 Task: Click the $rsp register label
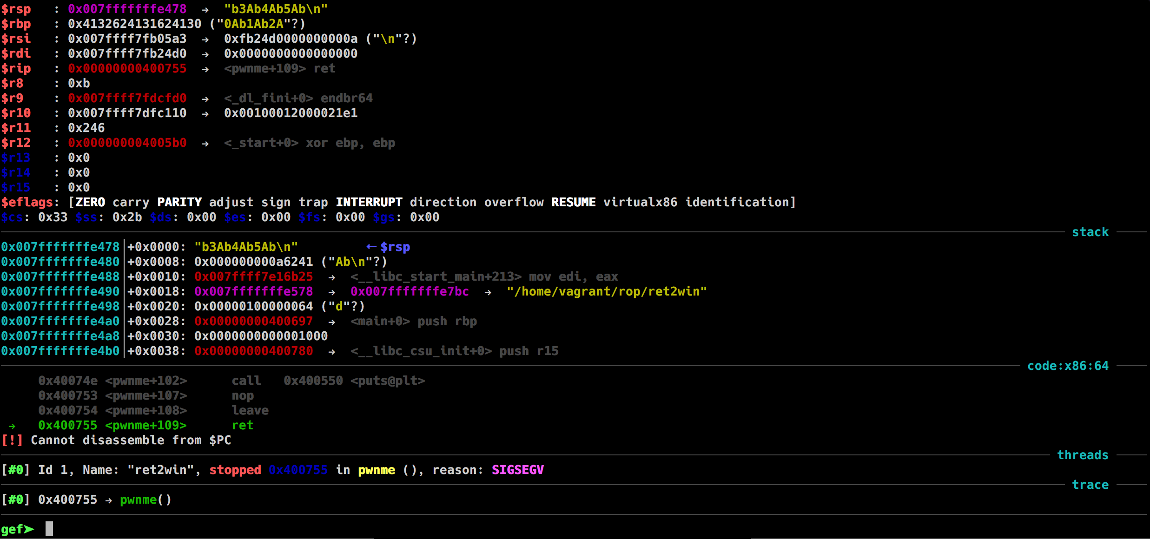pos(16,9)
